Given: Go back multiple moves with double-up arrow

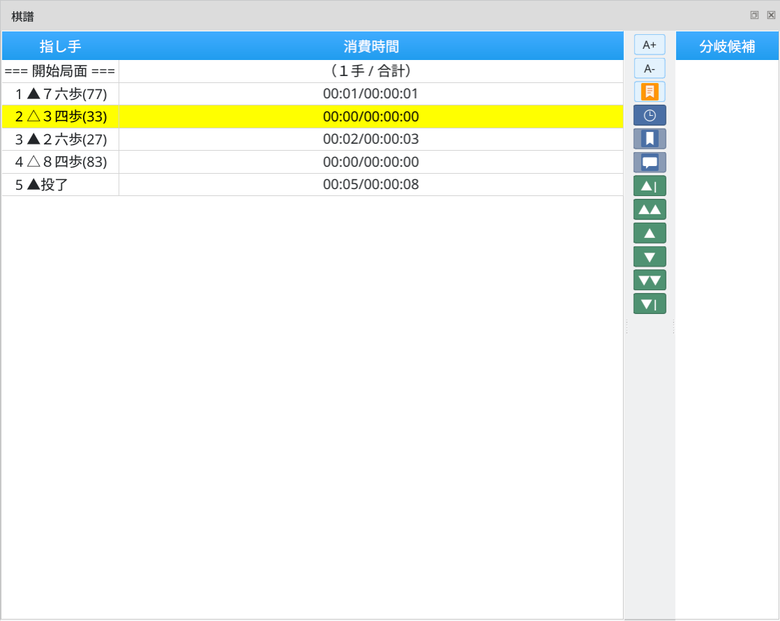Looking at the screenshot, I should click(x=649, y=209).
